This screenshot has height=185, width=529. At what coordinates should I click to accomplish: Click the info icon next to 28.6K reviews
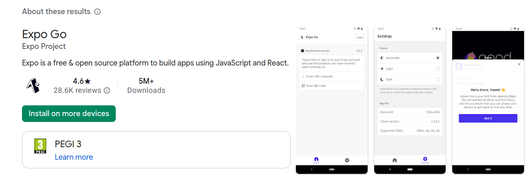click(x=107, y=90)
